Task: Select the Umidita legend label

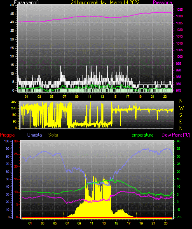Action: [x=35, y=135]
